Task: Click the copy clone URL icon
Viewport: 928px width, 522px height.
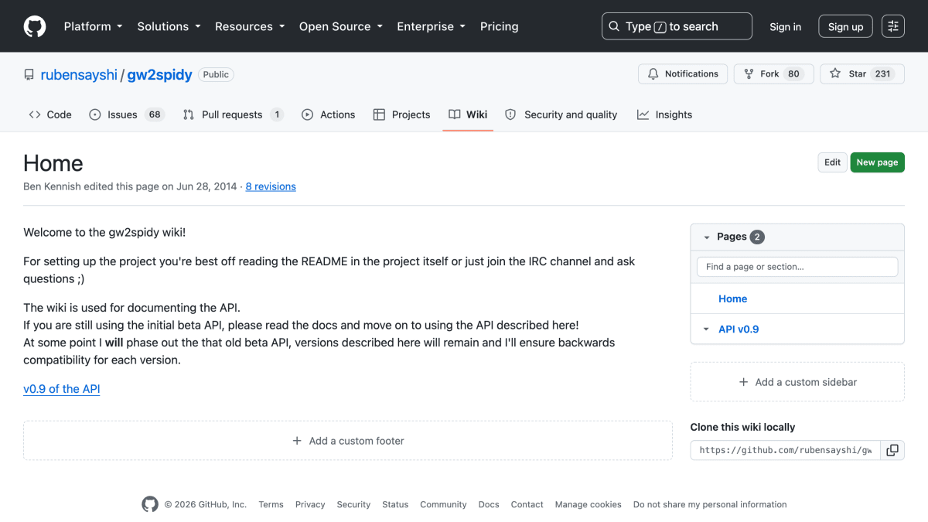Action: 892,450
